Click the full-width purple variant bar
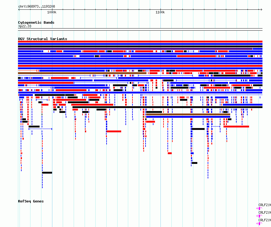271x227 pixels. pos(135,49)
